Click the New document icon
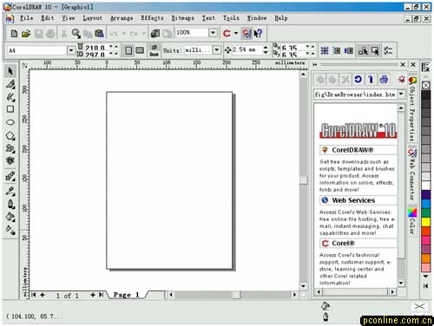This screenshot has width=434, height=326. pyautogui.click(x=14, y=34)
